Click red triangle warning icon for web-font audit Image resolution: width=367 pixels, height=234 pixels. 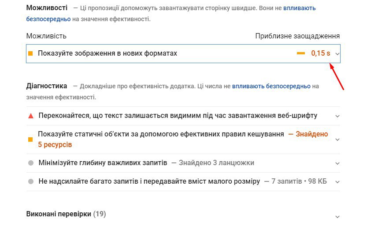coord(31,116)
